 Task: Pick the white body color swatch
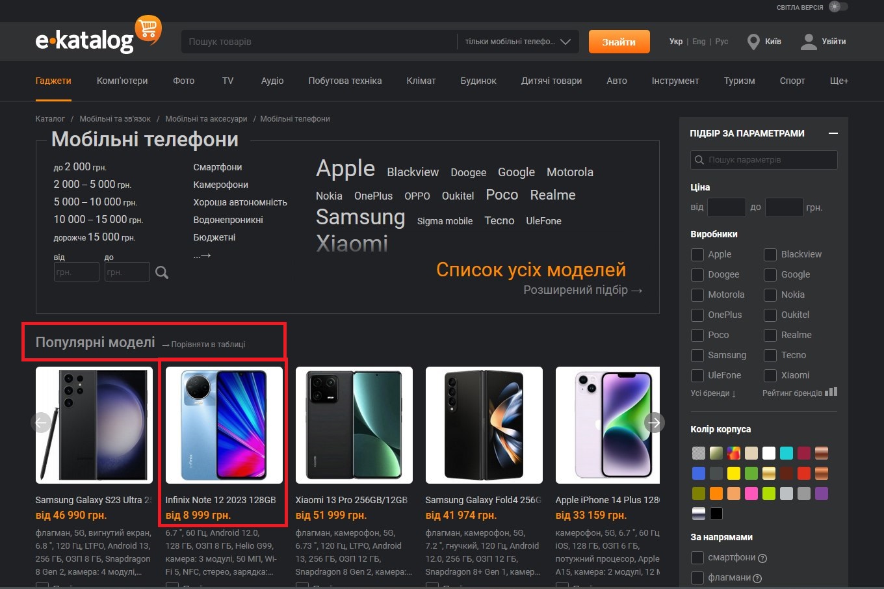point(769,453)
